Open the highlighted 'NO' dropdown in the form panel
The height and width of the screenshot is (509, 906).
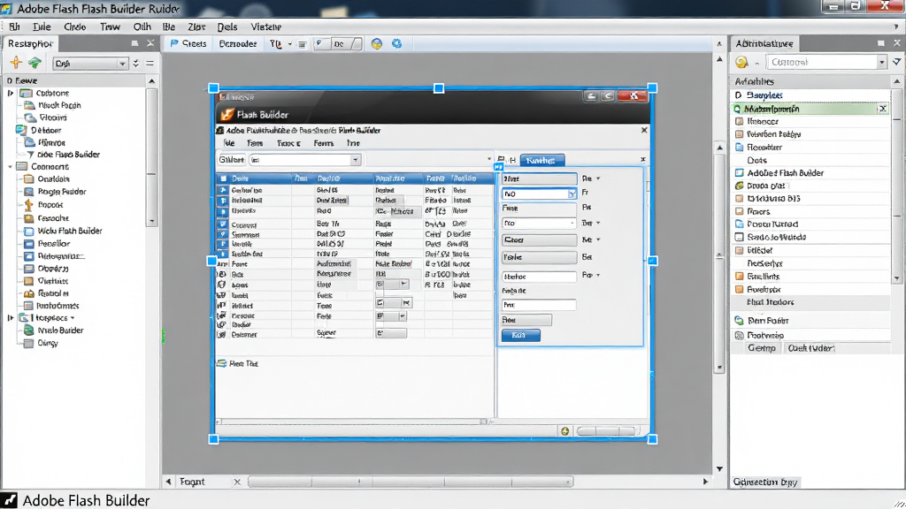point(539,194)
